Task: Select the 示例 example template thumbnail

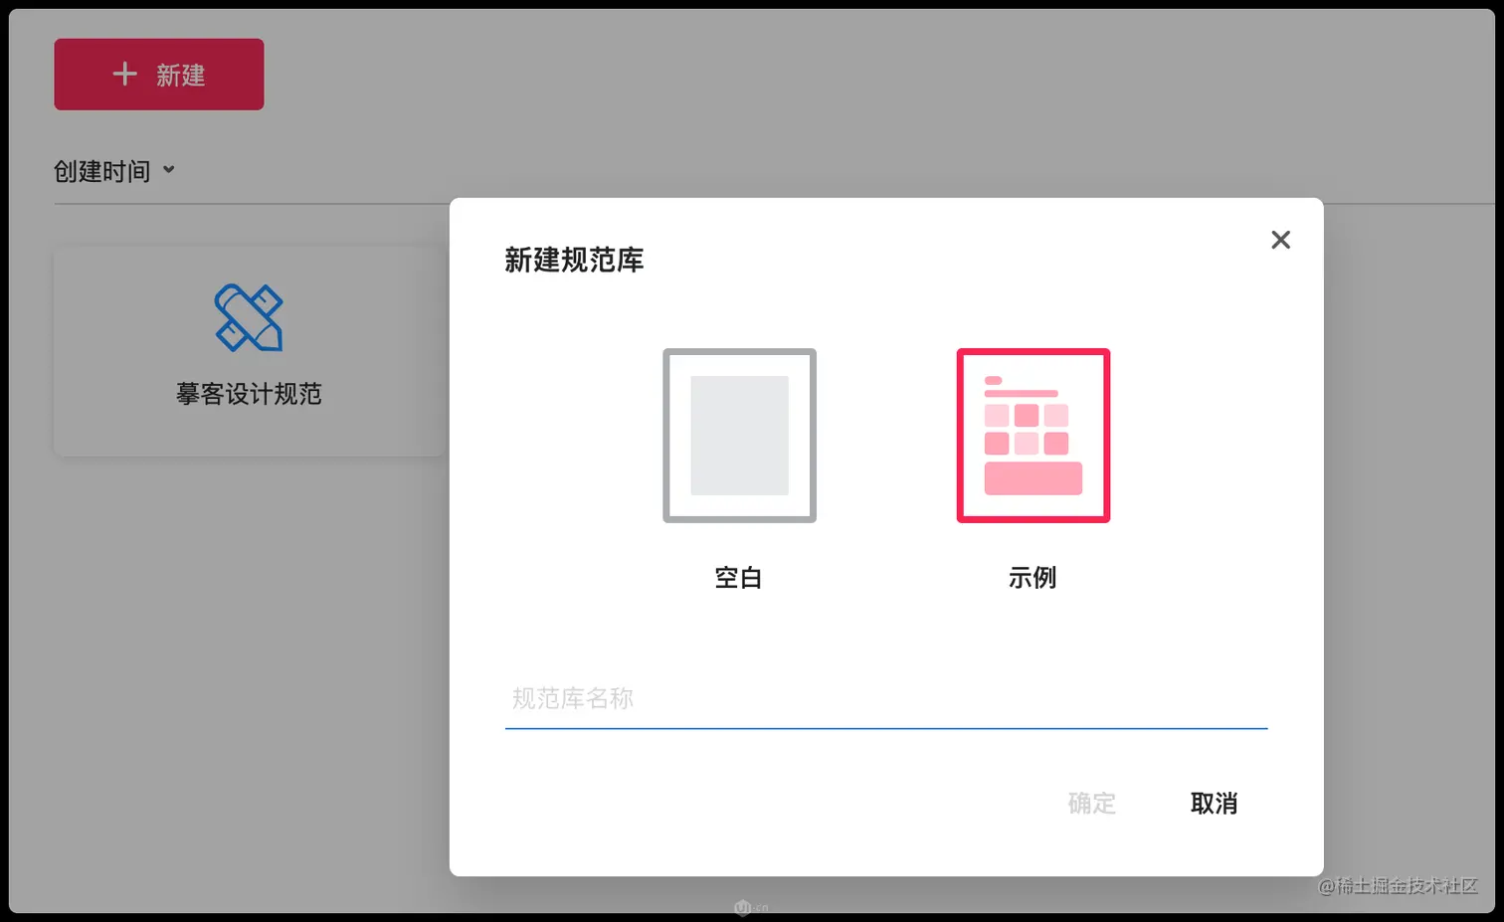Action: (x=1033, y=436)
